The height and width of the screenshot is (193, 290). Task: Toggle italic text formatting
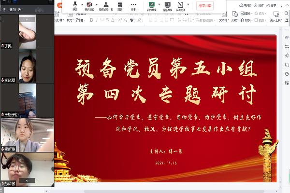97,20
